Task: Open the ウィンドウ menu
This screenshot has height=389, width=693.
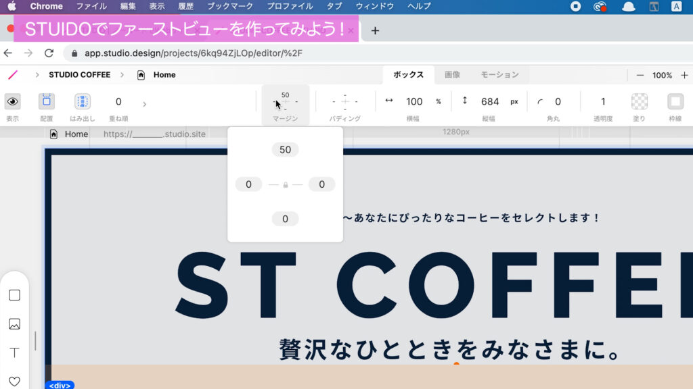Action: pos(375,6)
